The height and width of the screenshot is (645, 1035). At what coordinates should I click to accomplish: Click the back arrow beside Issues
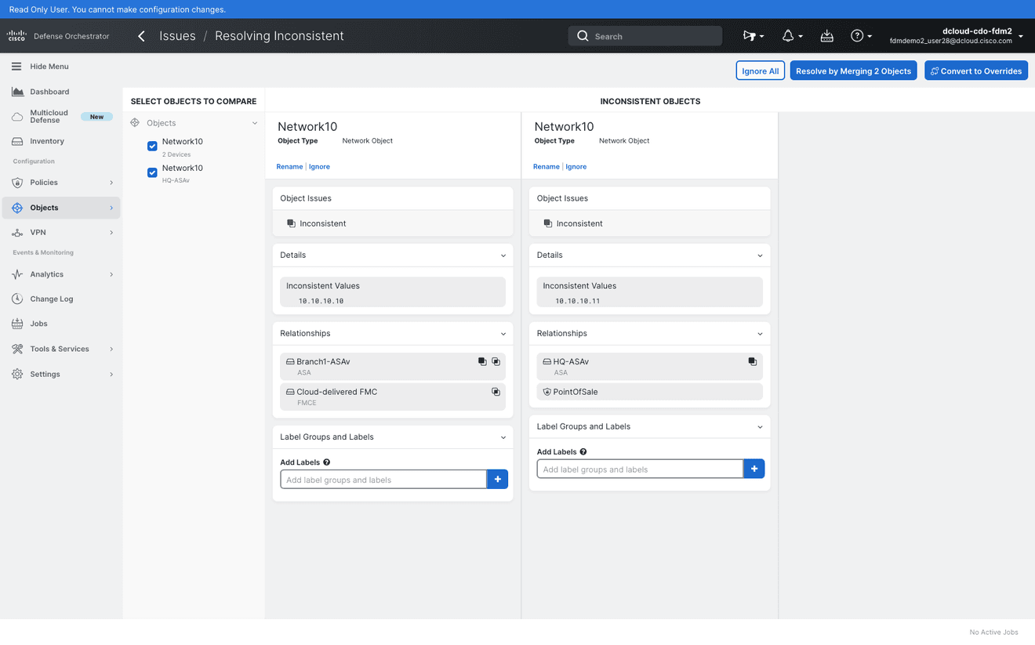click(141, 36)
